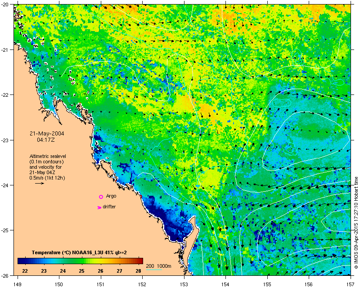Screen dimensions: 360x288
Task: Select the time text 04:17Z
Action: pyautogui.click(x=46, y=139)
